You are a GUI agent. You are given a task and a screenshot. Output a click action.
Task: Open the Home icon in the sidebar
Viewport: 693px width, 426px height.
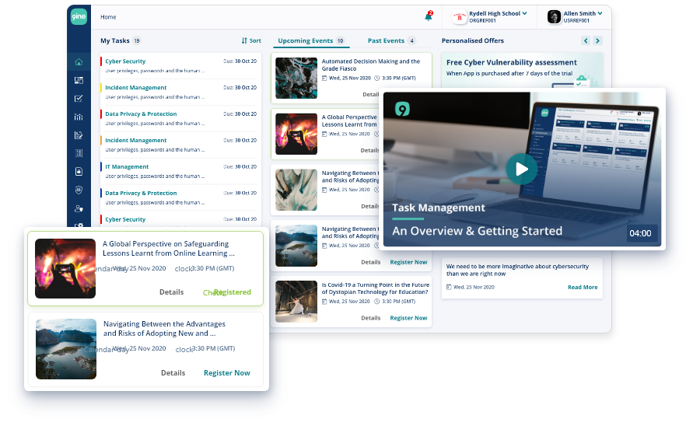click(x=79, y=62)
